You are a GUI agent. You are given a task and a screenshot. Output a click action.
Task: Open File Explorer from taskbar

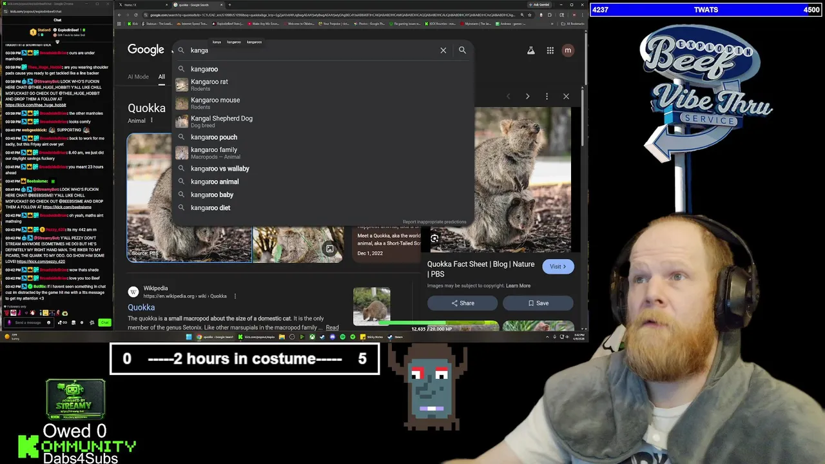282,336
